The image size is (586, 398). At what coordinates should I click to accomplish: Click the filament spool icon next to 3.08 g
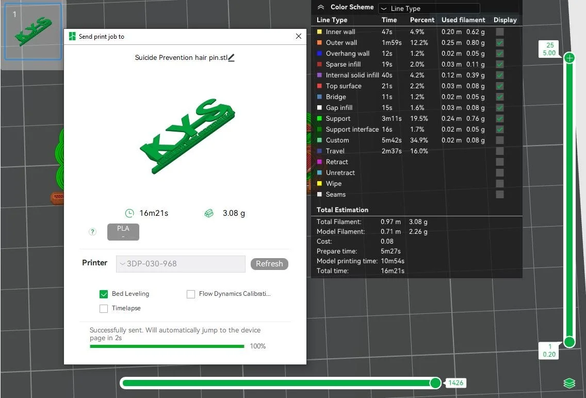pos(209,213)
